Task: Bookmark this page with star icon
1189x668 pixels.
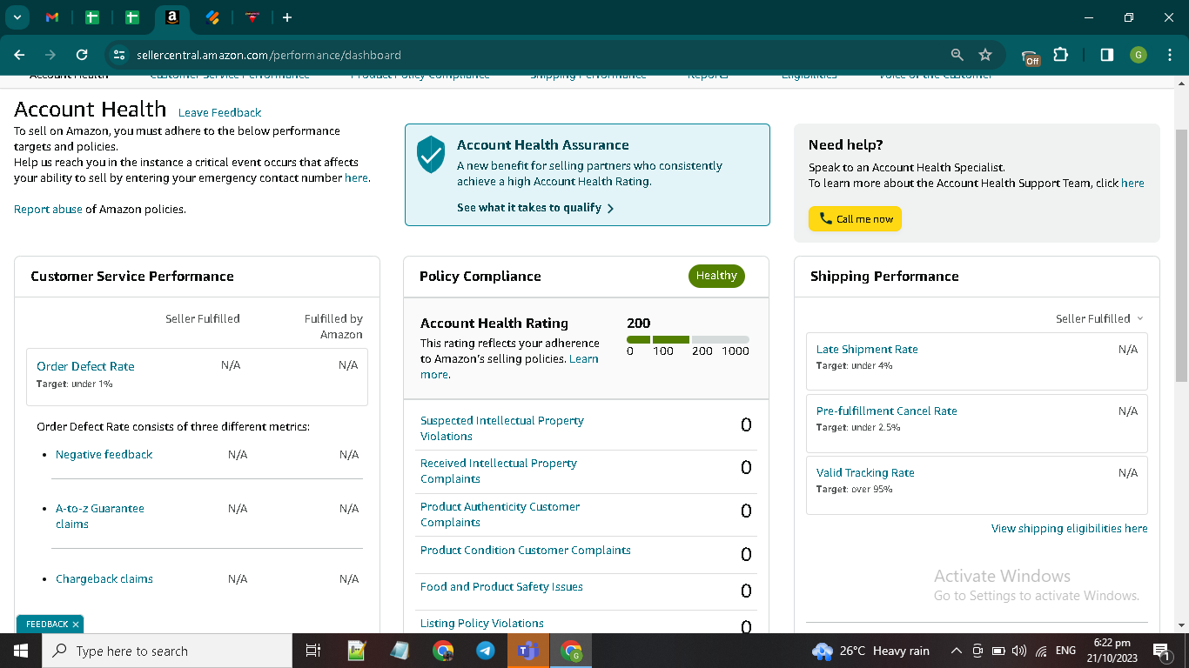Action: pos(985,55)
